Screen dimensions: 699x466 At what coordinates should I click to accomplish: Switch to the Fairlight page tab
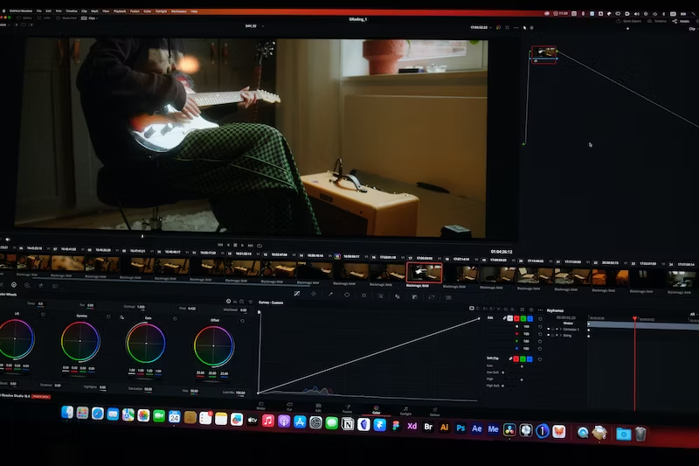coord(405,411)
